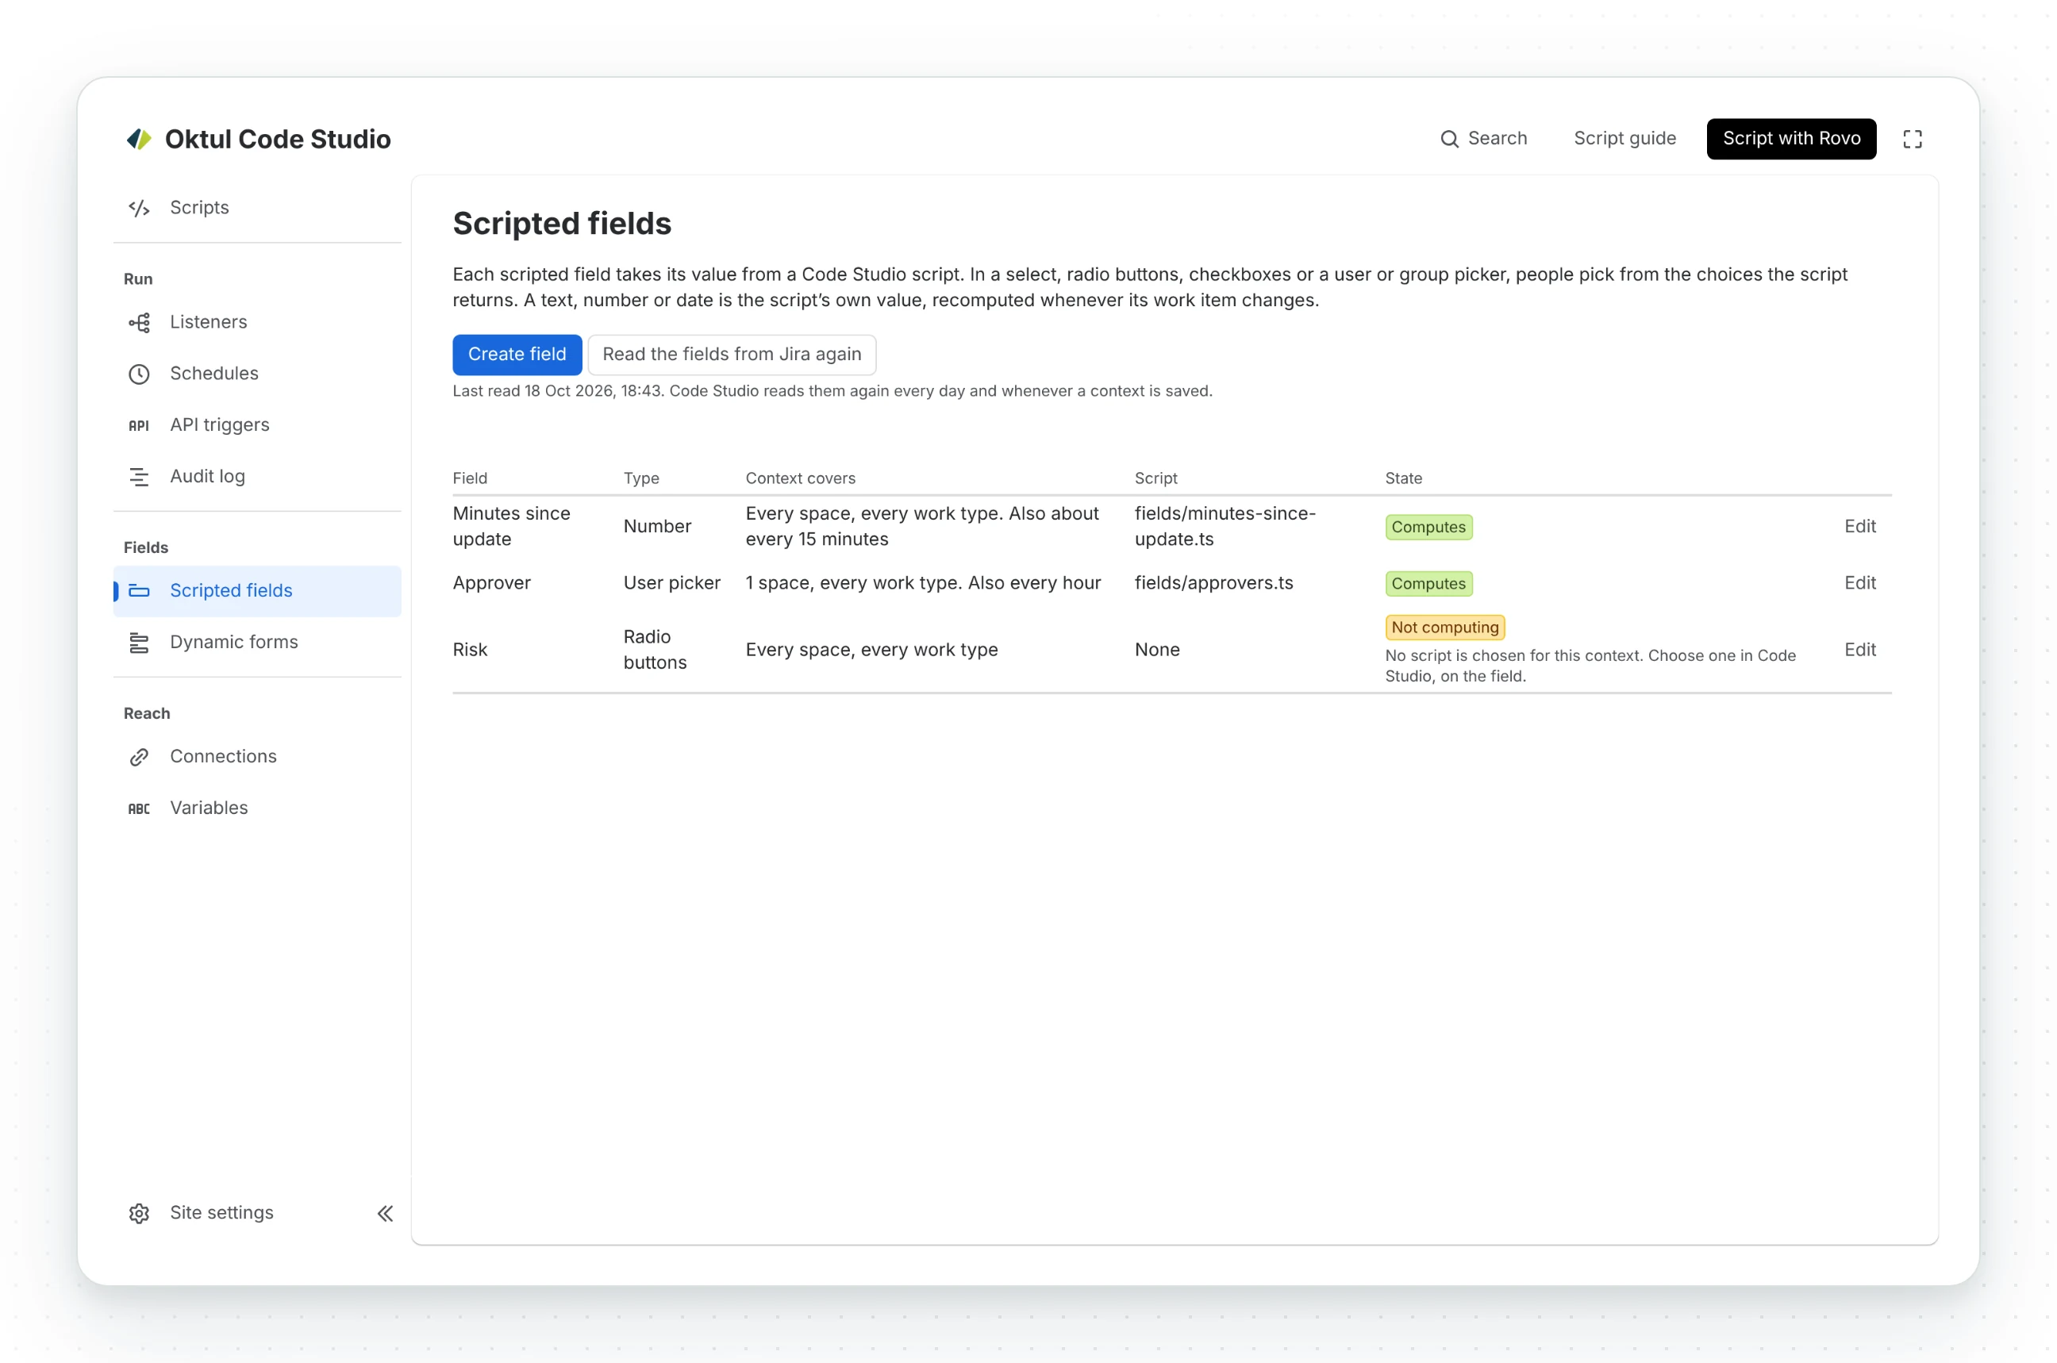Open API triggers page
The width and height of the screenshot is (2057, 1363).
coord(257,425)
